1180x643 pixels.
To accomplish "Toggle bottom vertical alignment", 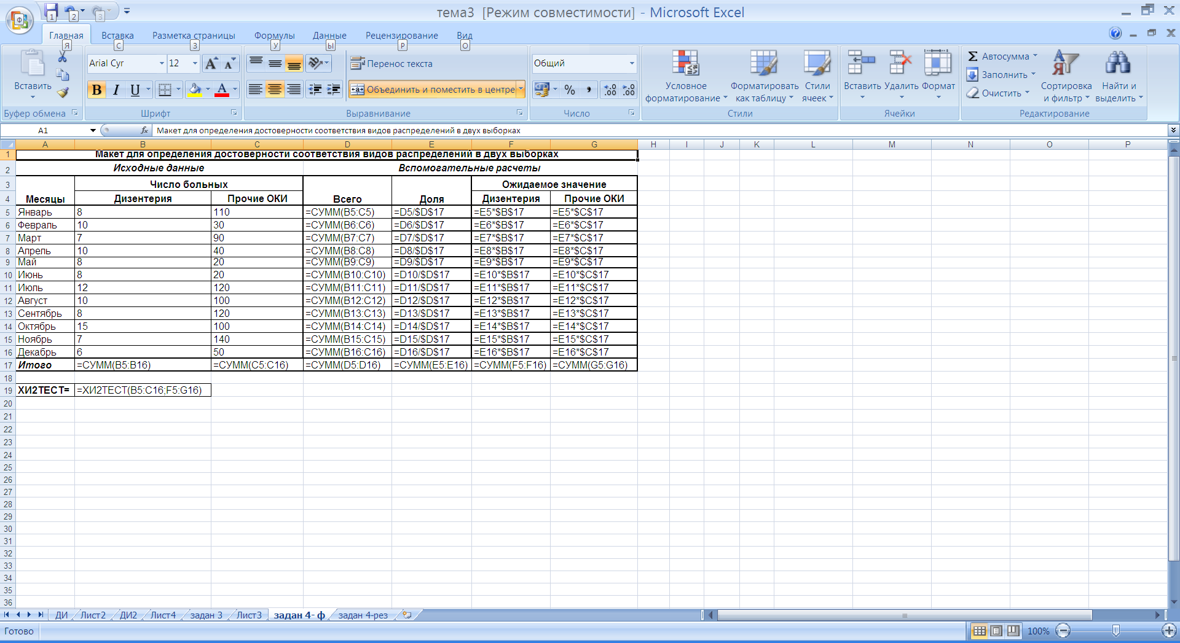I will coord(294,63).
